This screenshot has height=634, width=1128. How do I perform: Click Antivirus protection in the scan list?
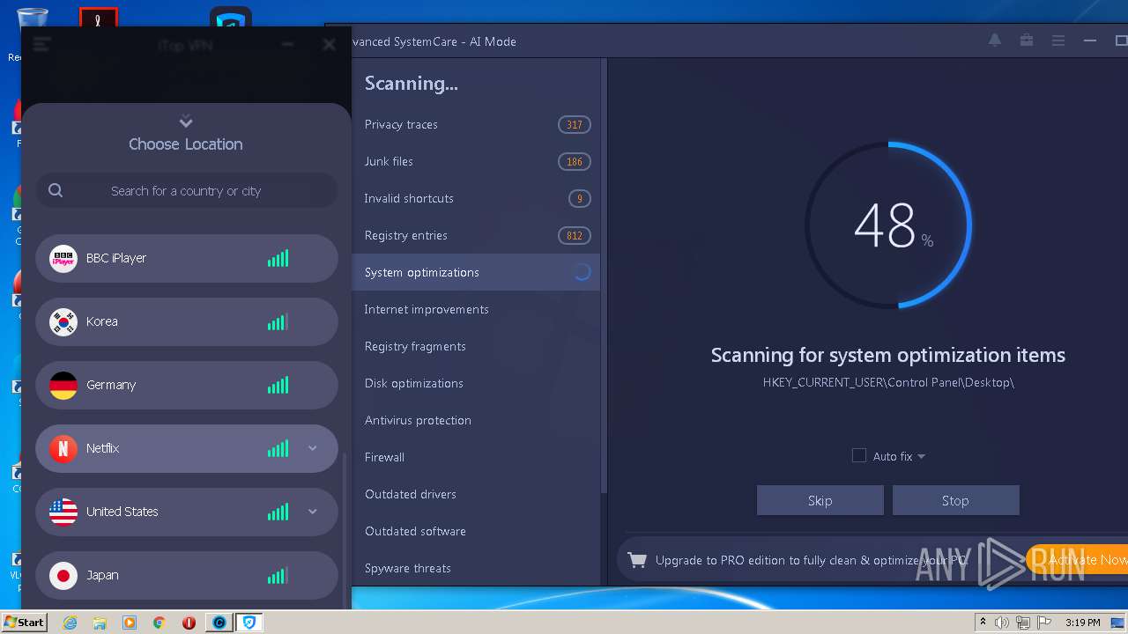[x=476, y=420]
